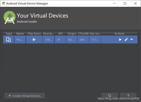Sort by the API column header
Screen dimensions: 141x102
(60, 34)
